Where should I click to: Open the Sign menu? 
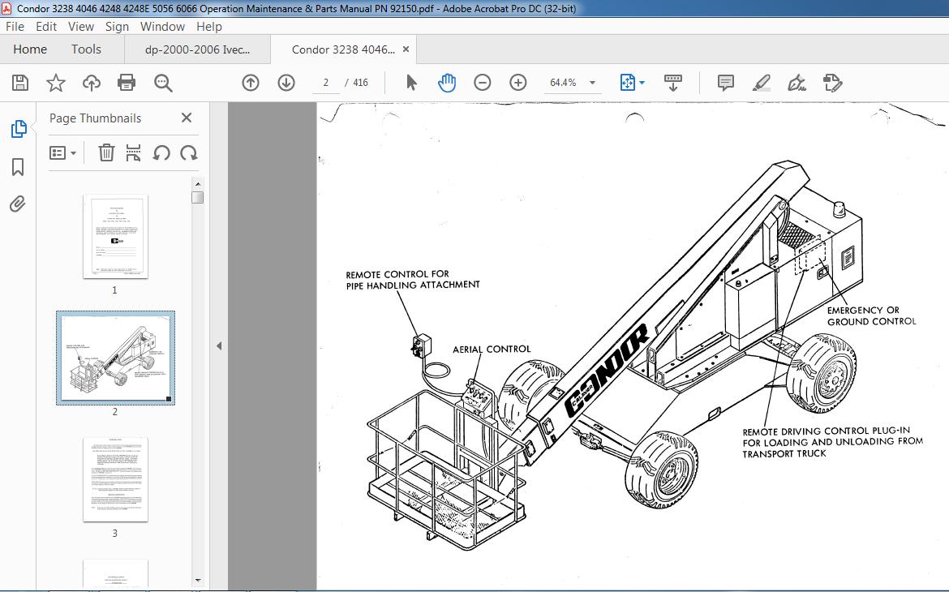point(117,27)
